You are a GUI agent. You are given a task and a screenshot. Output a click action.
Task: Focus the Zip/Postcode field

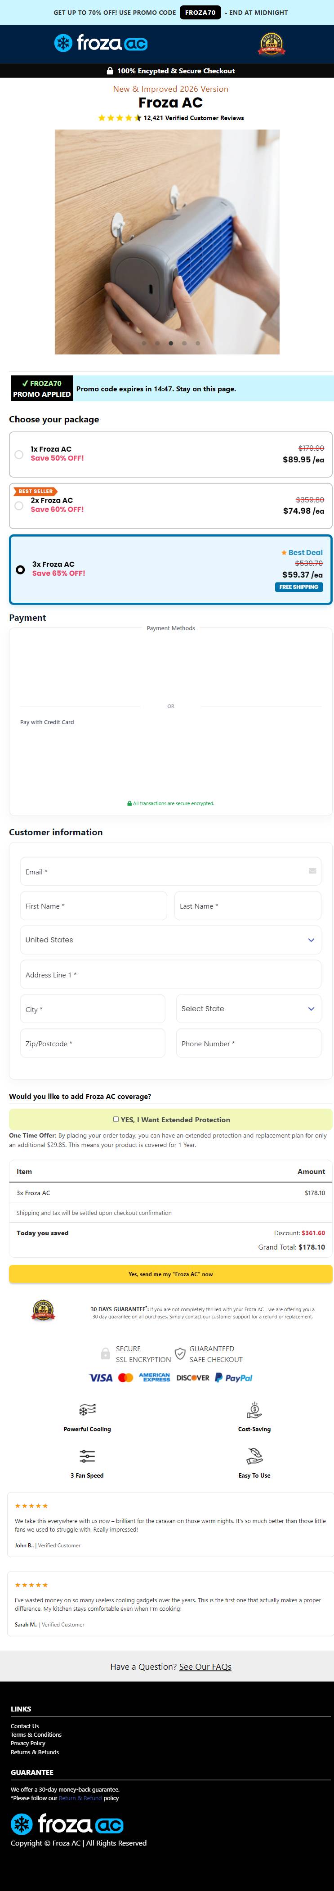pos(93,1043)
